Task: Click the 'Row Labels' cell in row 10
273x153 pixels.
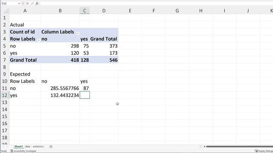Action: point(25,81)
